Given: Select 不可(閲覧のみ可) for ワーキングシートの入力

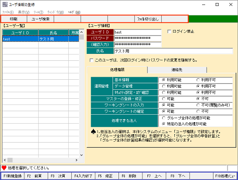Looking at the screenshot, I should (198, 105).
